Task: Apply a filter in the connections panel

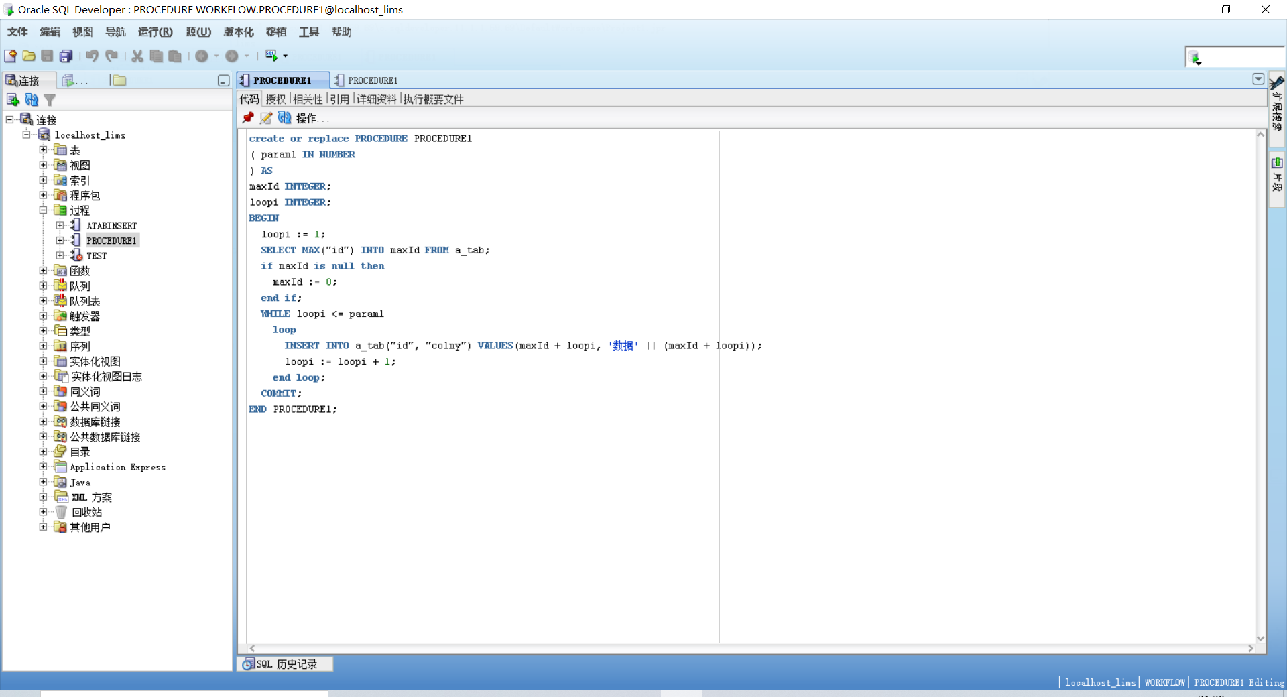Action: pyautogui.click(x=50, y=99)
